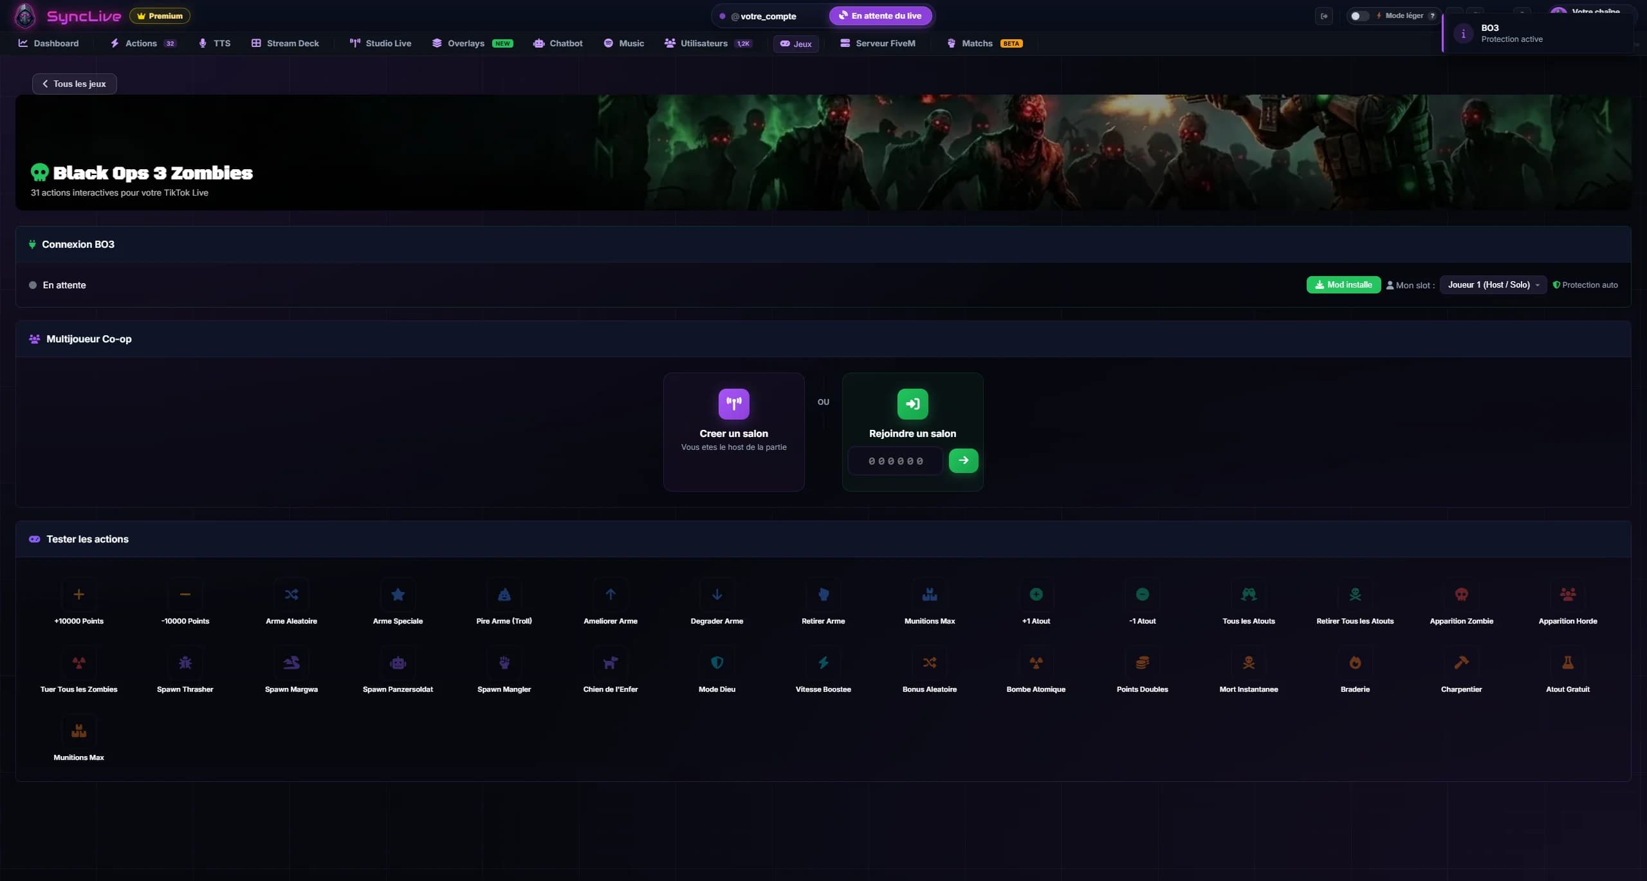Open the Overlays tab
1647x881 pixels.
(x=472, y=44)
